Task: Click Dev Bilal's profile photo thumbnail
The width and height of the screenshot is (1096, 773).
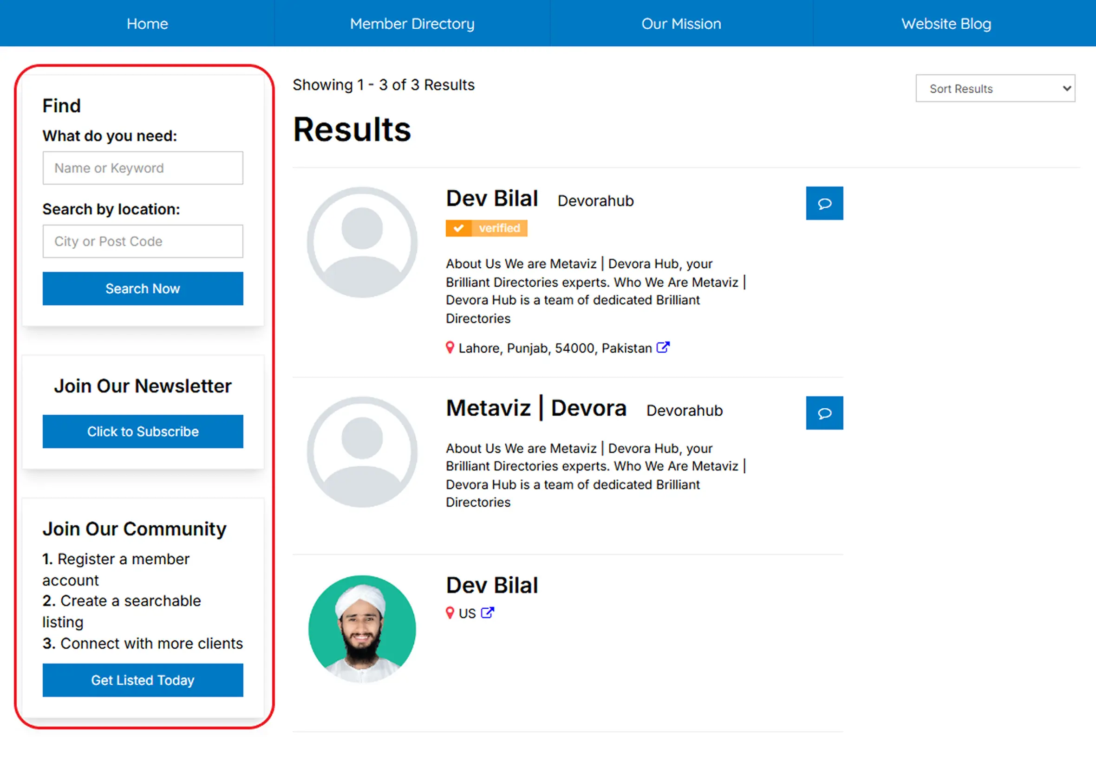Action: pos(362,630)
